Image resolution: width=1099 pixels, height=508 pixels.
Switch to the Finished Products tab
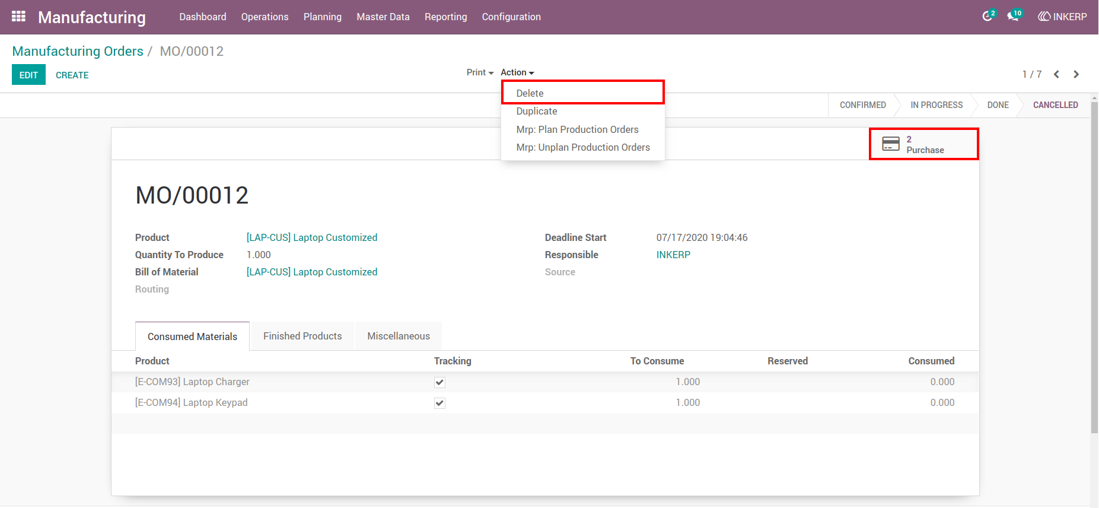(x=302, y=336)
